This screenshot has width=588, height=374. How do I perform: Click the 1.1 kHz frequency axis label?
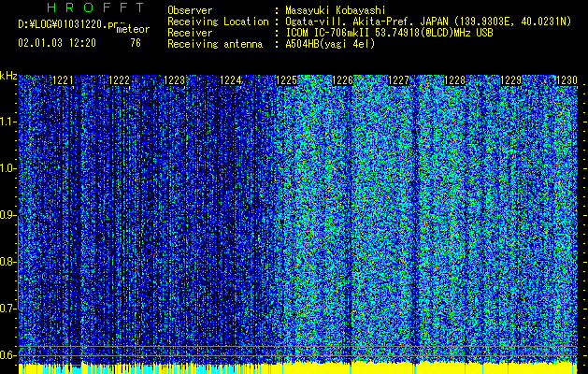click(7, 122)
